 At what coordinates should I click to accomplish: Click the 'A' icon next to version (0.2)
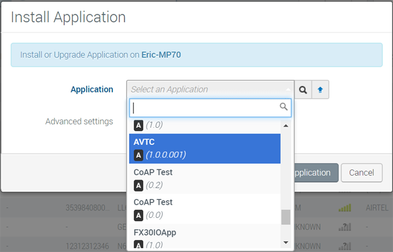[138, 185]
